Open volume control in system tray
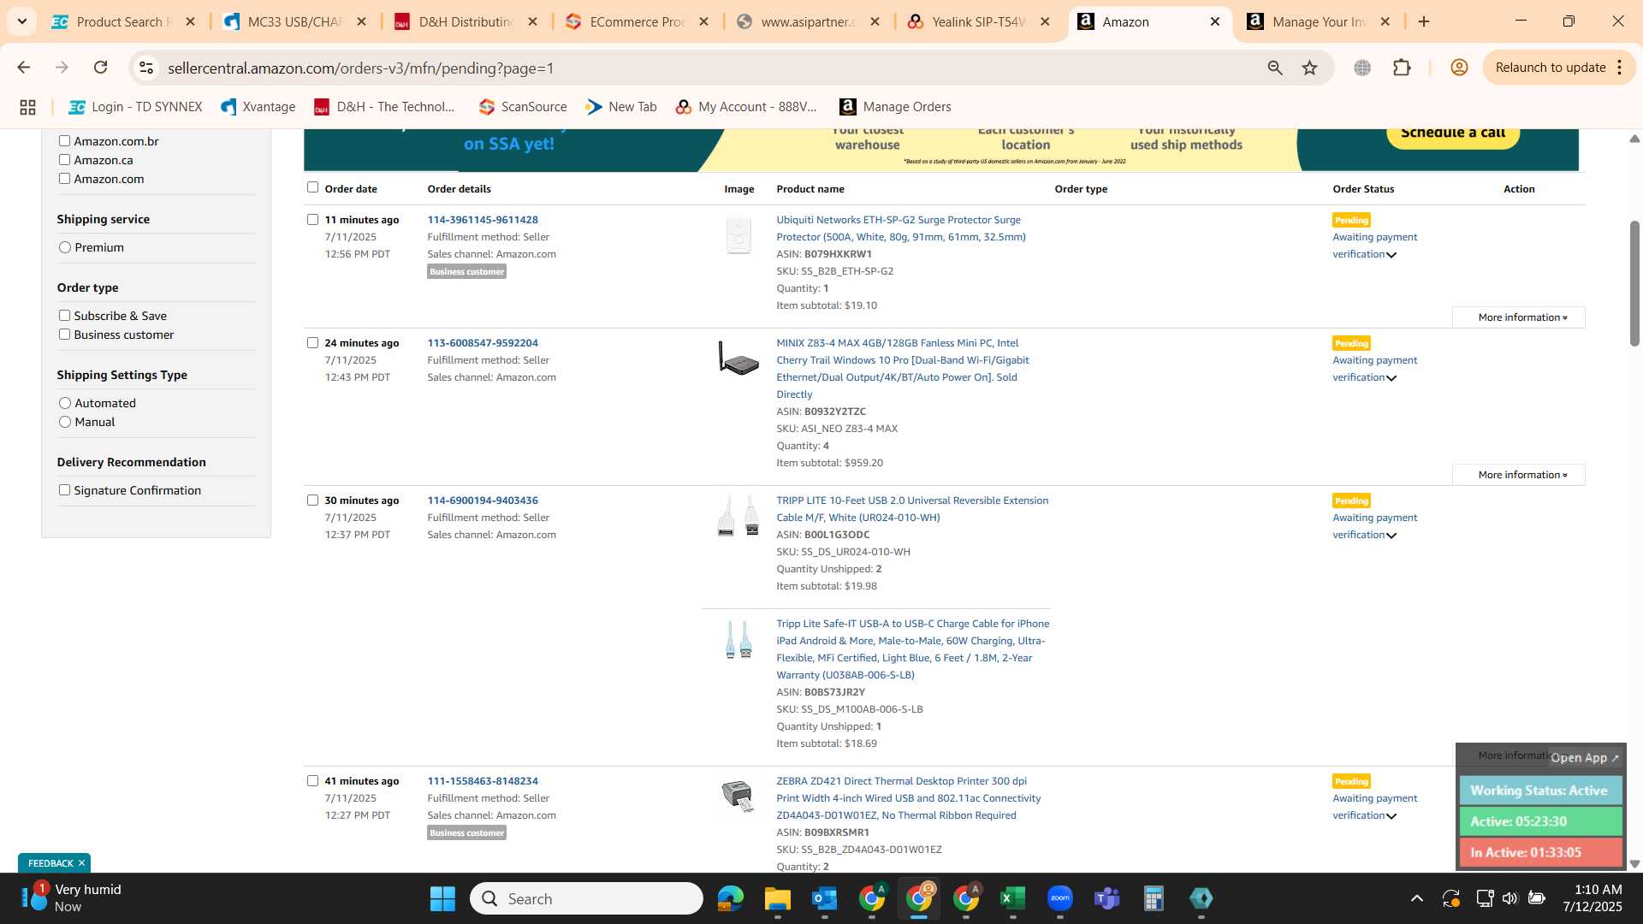The height and width of the screenshot is (924, 1643). (x=1510, y=898)
